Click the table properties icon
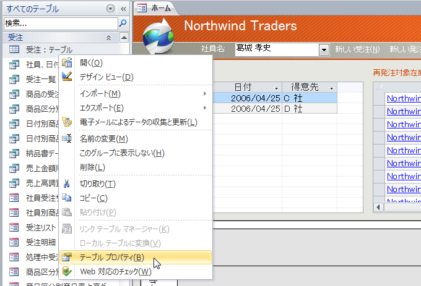The width and height of the screenshot is (421, 286). tap(67, 257)
